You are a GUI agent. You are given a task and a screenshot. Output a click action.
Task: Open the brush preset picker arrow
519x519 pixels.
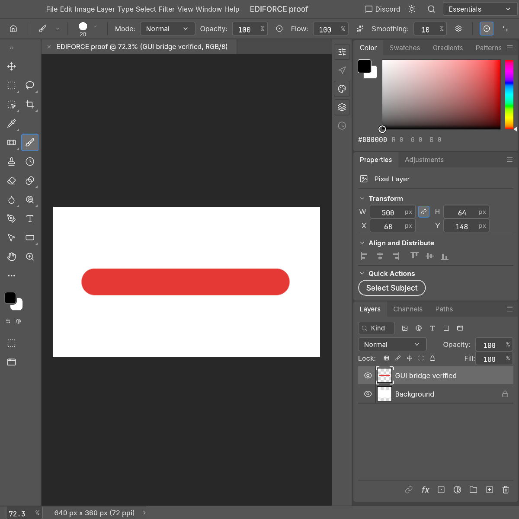point(95,27)
